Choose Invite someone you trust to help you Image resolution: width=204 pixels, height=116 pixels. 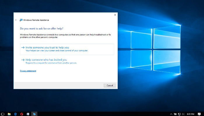[67, 49]
